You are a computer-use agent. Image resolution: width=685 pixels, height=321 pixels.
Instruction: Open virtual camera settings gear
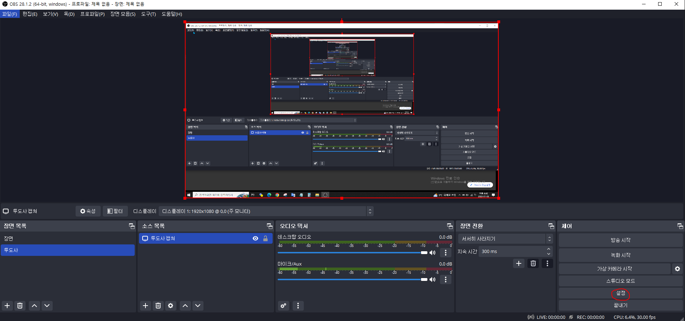(x=677, y=269)
